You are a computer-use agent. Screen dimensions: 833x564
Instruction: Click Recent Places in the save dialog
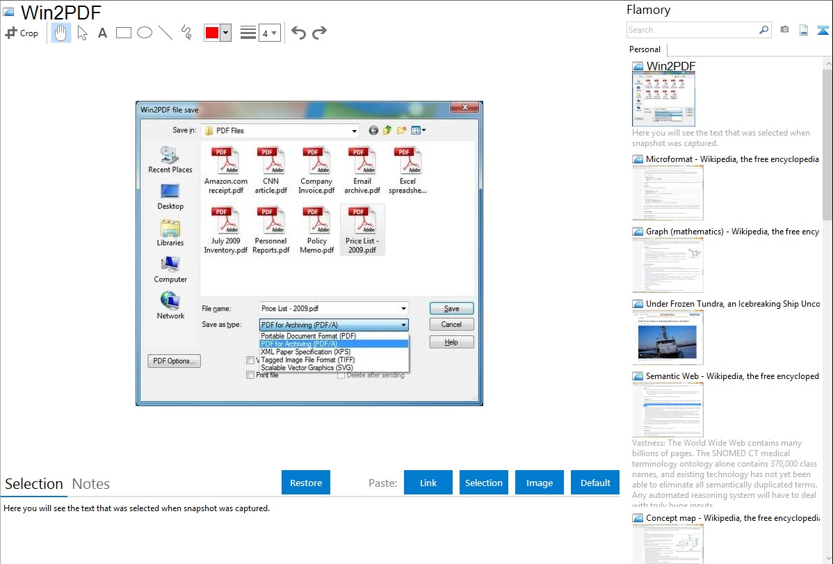coord(170,159)
